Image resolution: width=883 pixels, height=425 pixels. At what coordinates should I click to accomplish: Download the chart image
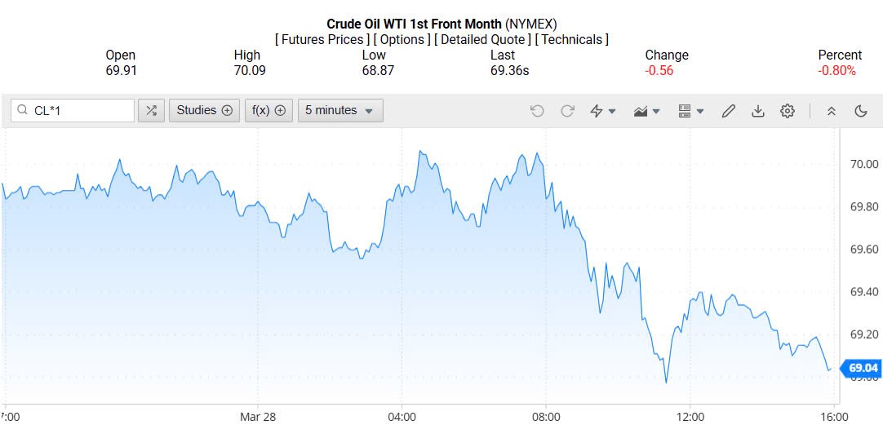coord(758,111)
